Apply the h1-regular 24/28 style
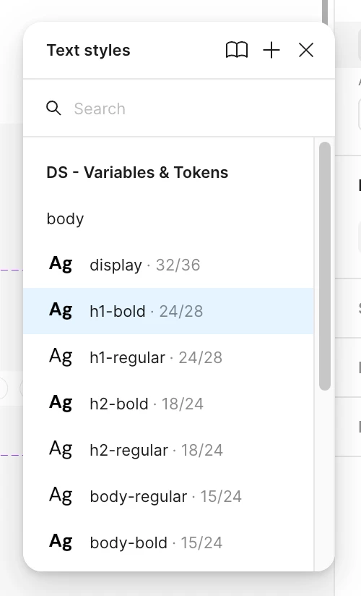361x596 pixels. (x=168, y=357)
